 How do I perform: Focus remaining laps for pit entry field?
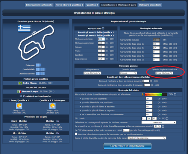126,130
